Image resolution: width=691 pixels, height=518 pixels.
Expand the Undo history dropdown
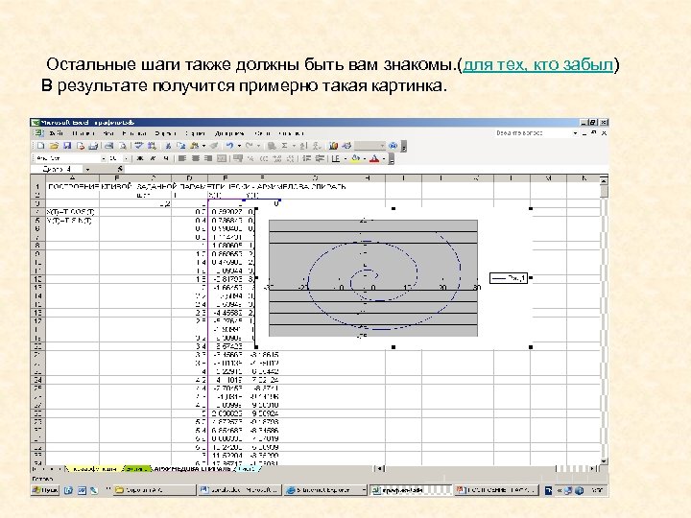point(239,146)
